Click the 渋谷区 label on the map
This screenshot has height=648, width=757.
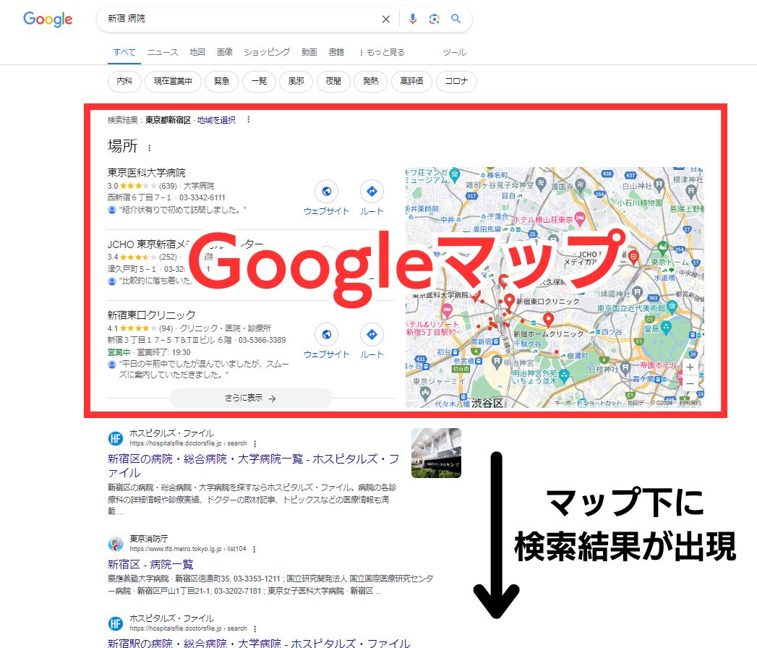(x=487, y=403)
